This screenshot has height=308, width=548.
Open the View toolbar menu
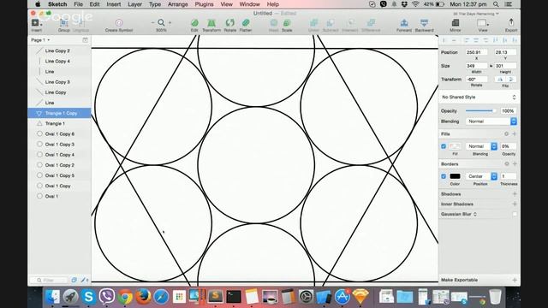(x=483, y=23)
